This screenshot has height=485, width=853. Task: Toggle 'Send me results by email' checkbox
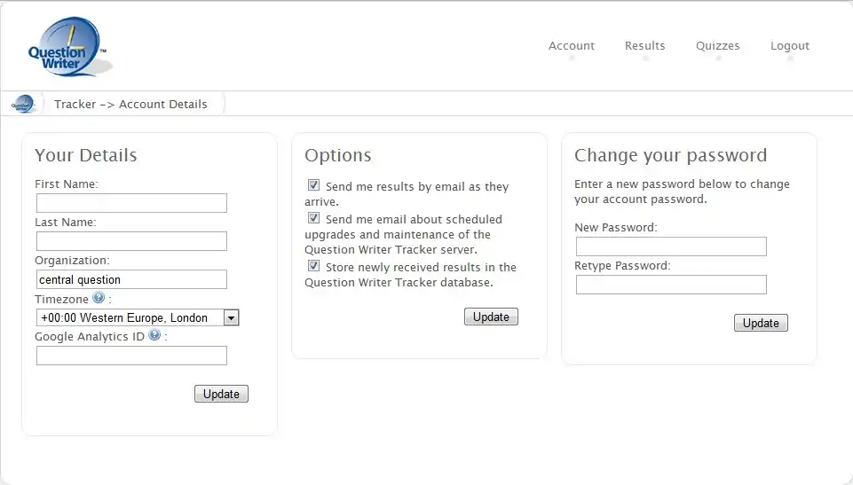313,185
